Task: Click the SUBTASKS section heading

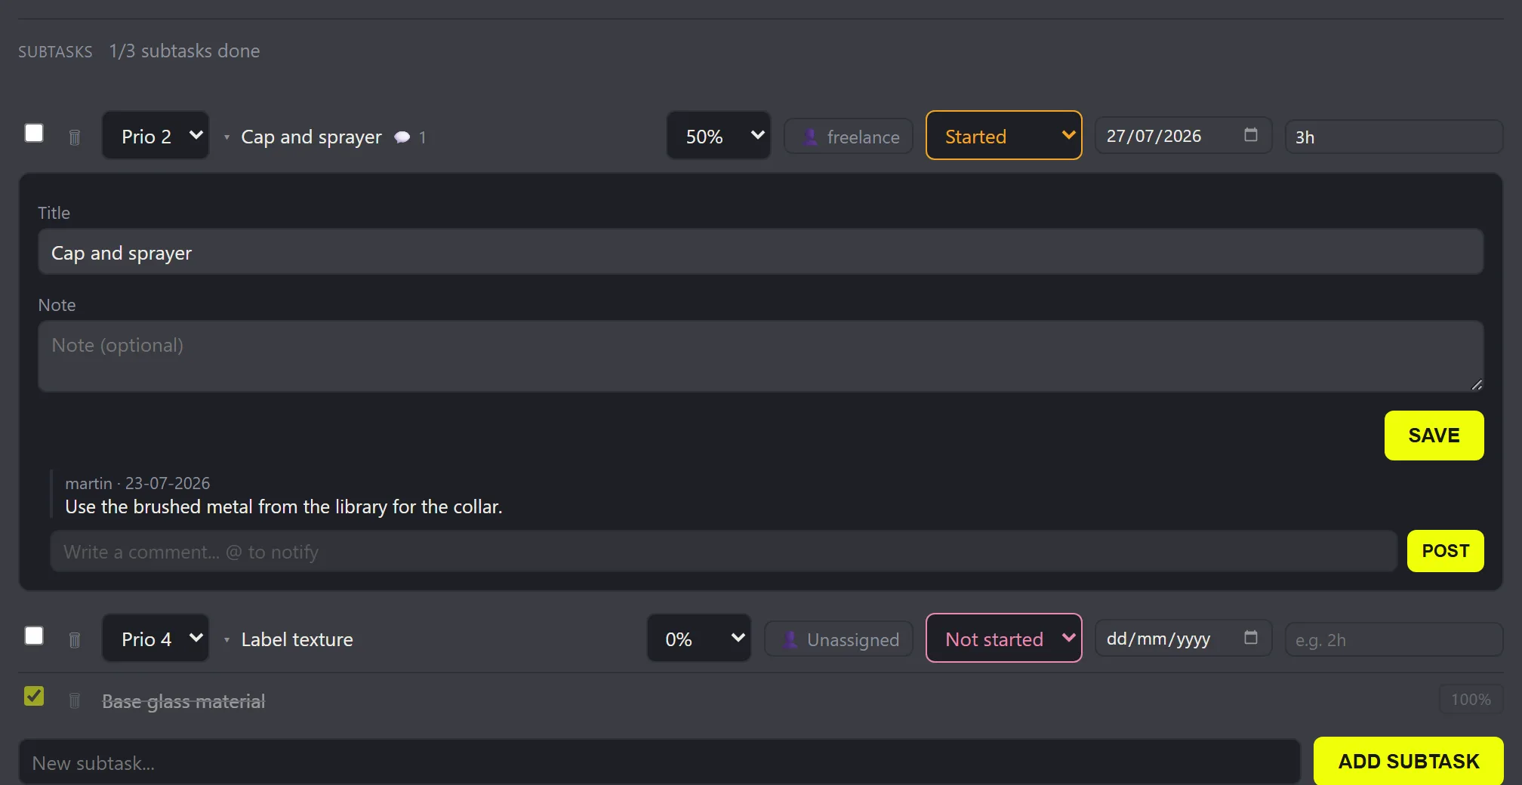Action: (55, 51)
